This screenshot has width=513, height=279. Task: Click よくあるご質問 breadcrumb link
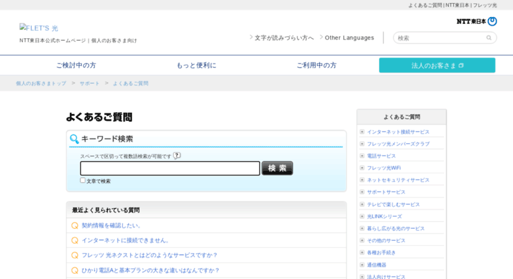coord(131,83)
